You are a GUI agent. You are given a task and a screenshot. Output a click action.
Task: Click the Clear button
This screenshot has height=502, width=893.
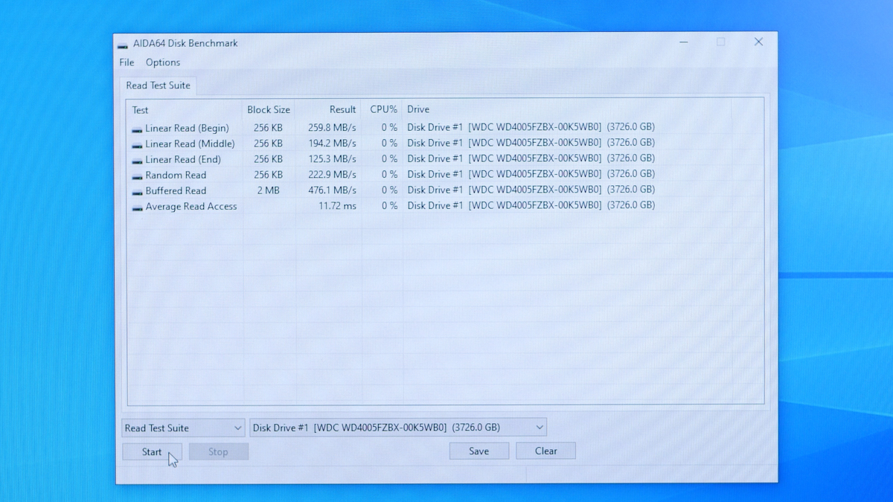[546, 451]
